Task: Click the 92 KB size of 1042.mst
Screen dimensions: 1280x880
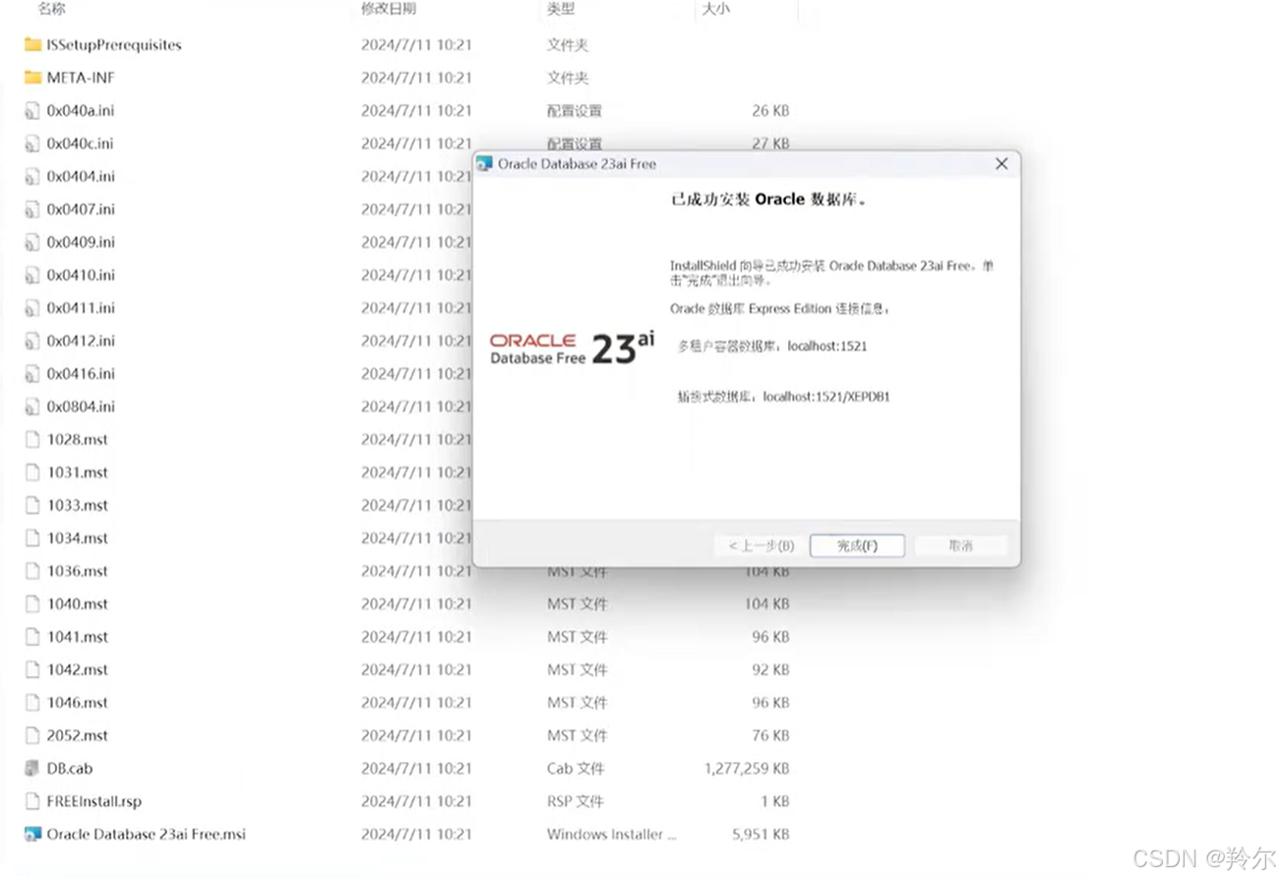Action: coord(770,669)
